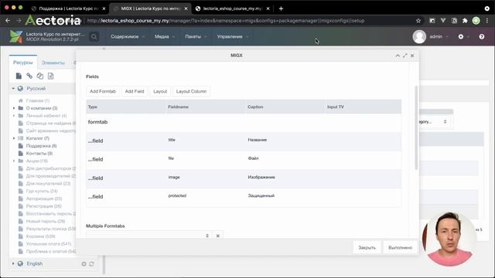Screen dimensions: 495x278
Task: Open the Multiple Formtabs dropdown
Action: coord(207,236)
